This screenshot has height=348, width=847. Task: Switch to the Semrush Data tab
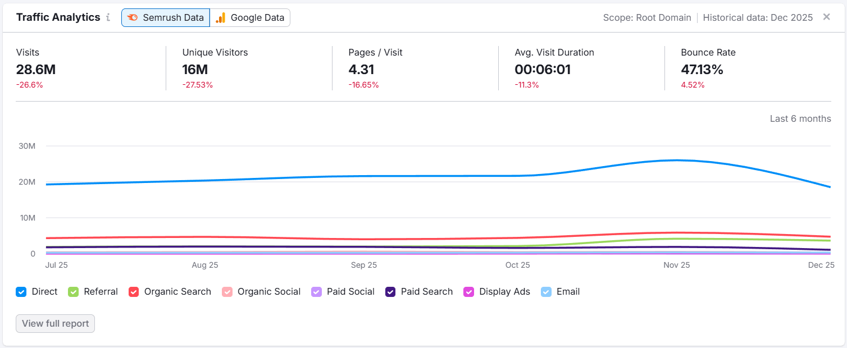click(166, 17)
